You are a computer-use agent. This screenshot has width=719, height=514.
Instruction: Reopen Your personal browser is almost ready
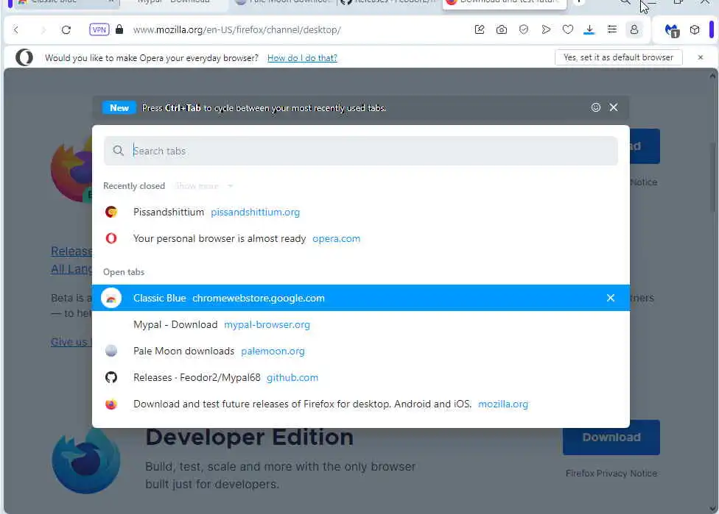(360, 238)
